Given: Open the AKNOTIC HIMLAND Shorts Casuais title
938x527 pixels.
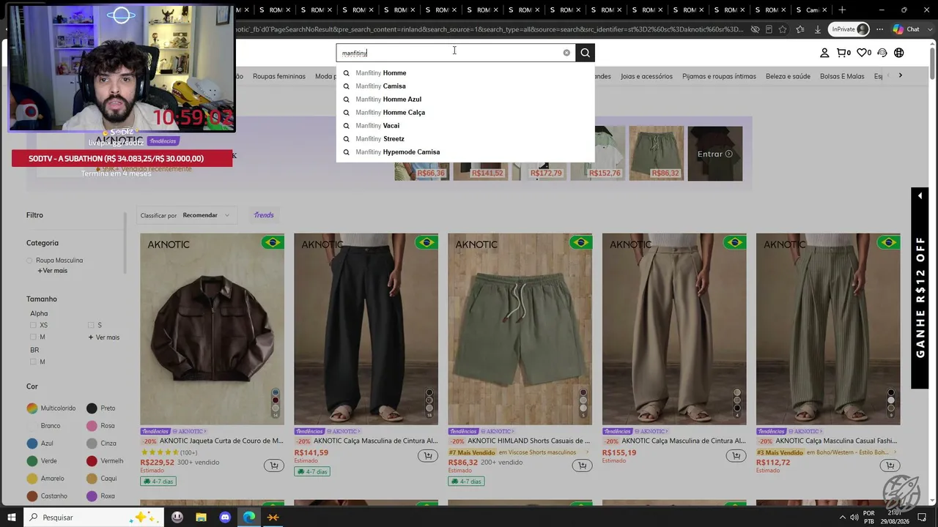Looking at the screenshot, I should click(x=528, y=441).
